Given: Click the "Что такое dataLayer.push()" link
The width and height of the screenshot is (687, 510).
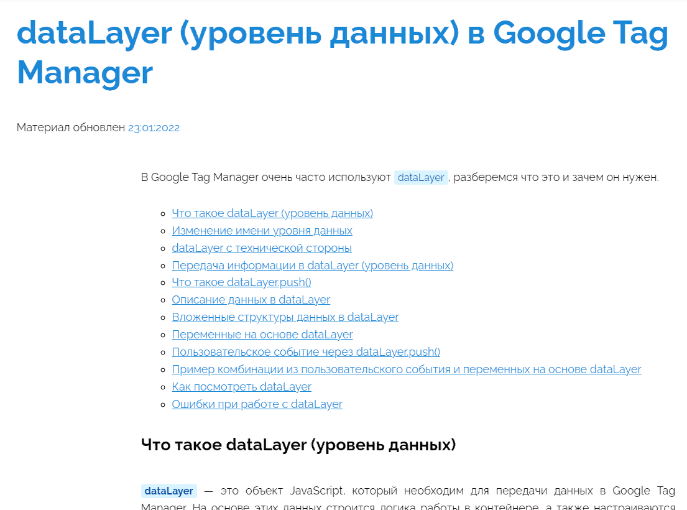Looking at the screenshot, I should click(x=241, y=282).
